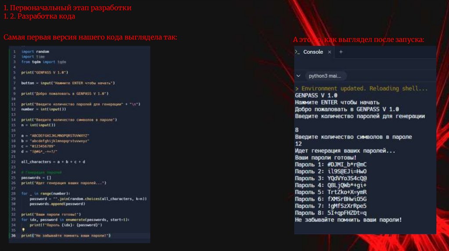Click the slide heading '1. 2. Разработка кода'
This screenshot has height=251, width=449.
[39, 16]
